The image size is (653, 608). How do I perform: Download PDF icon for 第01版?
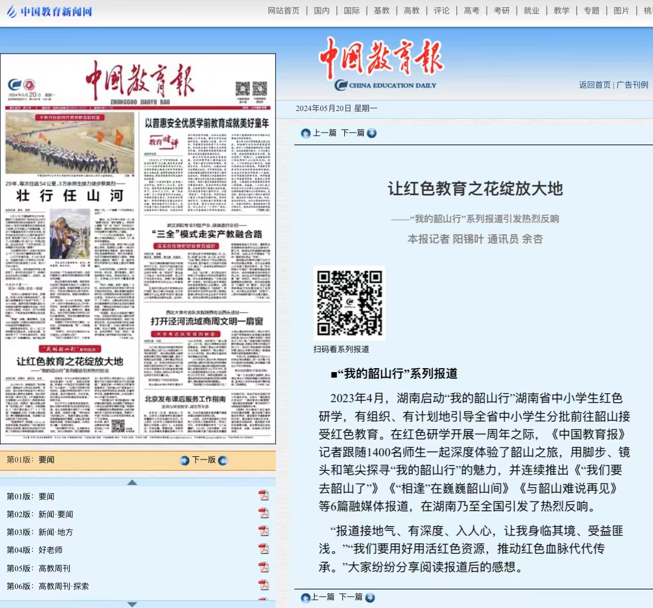263,496
